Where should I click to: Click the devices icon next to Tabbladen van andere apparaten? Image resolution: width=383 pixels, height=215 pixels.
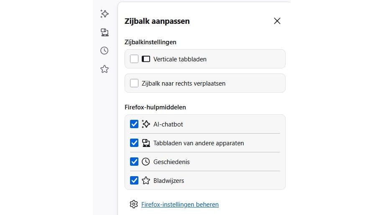pos(146,143)
